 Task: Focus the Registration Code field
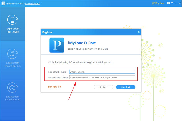(102, 77)
